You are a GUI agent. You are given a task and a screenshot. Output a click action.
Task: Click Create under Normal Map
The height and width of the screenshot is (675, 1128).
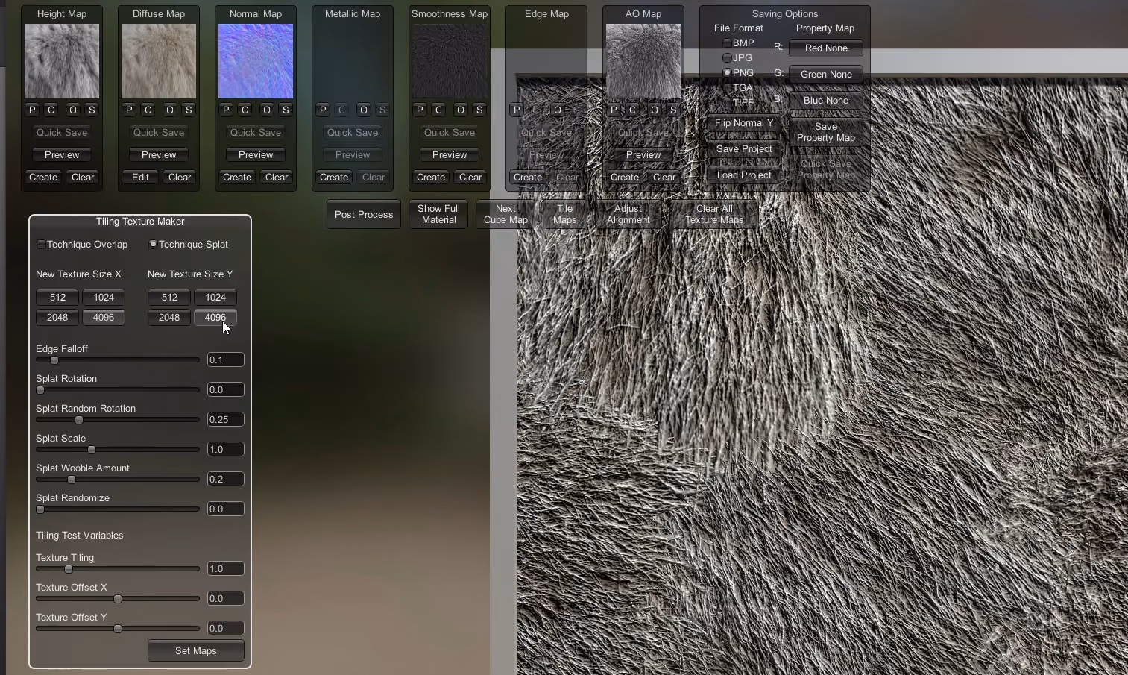[x=237, y=178]
